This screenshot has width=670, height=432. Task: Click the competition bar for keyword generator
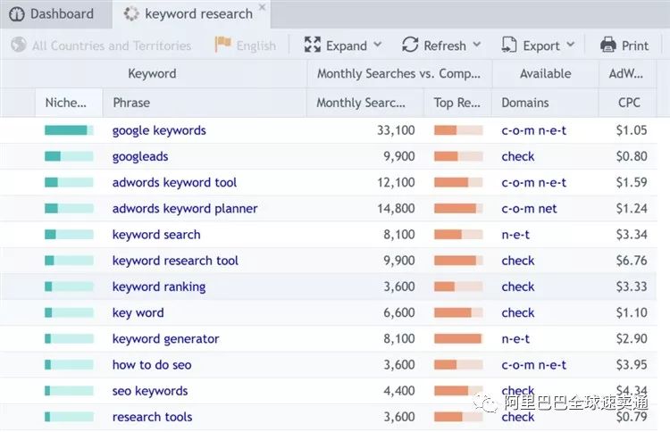click(458, 339)
